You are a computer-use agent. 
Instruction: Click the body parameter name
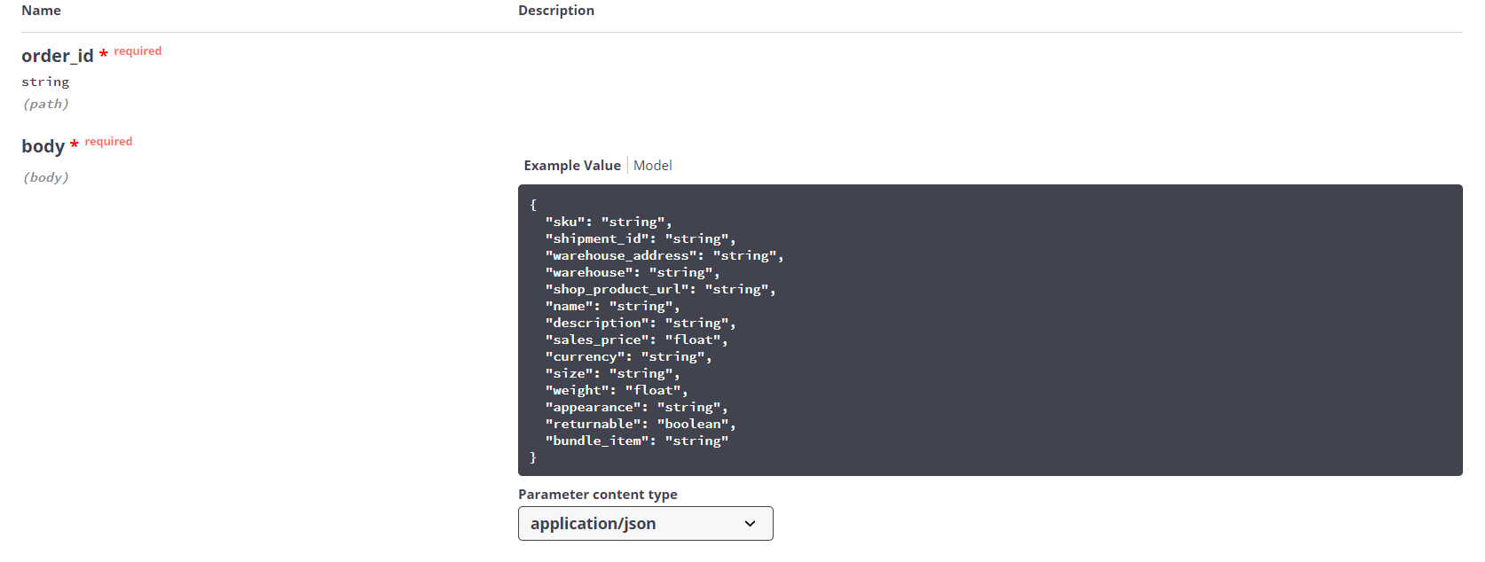pyautogui.click(x=43, y=146)
